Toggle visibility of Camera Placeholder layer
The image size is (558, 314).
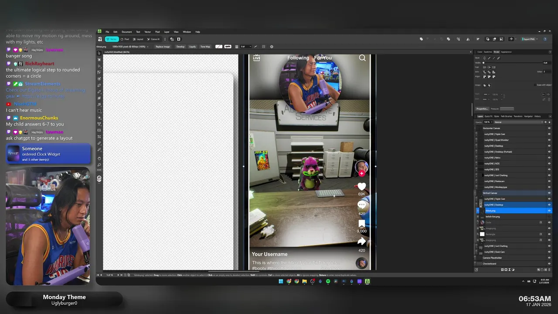(549, 258)
